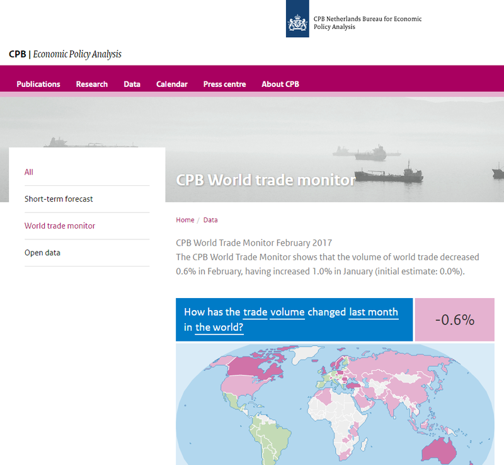This screenshot has width=504, height=465.
Task: Open the About CPB menu item
Action: [280, 84]
